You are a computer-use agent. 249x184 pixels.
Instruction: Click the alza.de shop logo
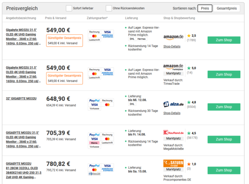tap(173, 104)
